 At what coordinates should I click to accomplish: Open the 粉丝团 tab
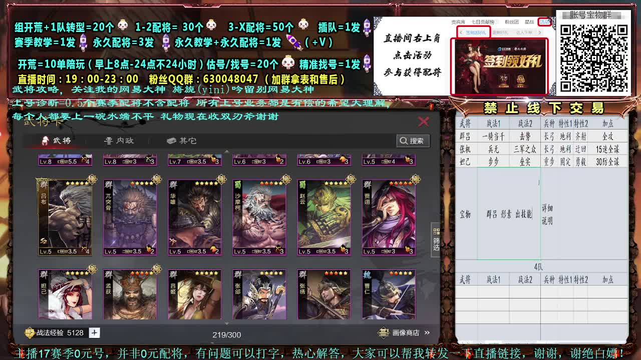click(x=511, y=22)
